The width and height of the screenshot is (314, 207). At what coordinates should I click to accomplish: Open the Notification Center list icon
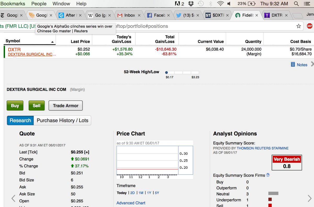pos(307,4)
